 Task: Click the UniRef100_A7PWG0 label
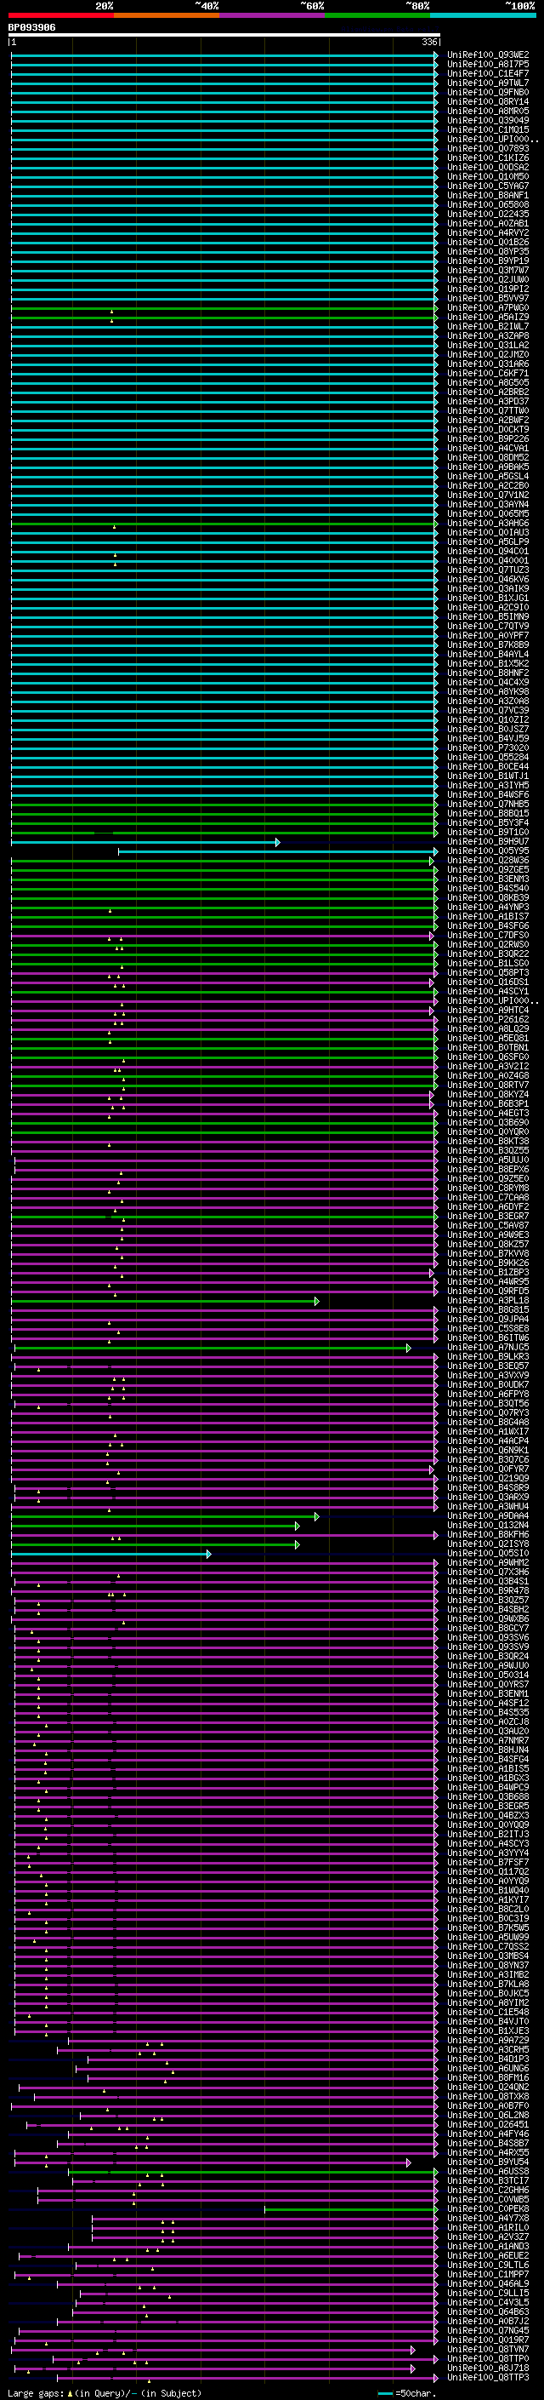pyautogui.click(x=488, y=308)
